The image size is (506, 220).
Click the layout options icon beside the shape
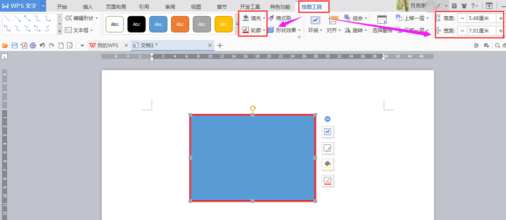[328, 132]
